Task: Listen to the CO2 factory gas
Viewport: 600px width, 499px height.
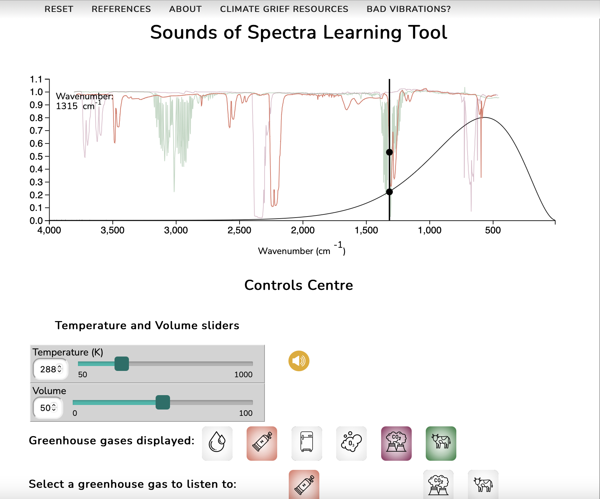Action: click(438, 485)
